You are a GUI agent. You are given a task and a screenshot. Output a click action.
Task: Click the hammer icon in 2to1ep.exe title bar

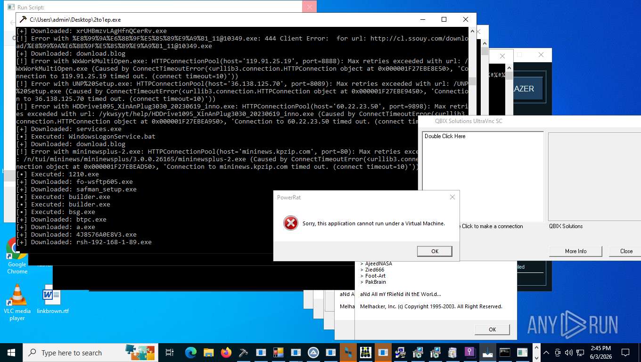(x=23, y=19)
